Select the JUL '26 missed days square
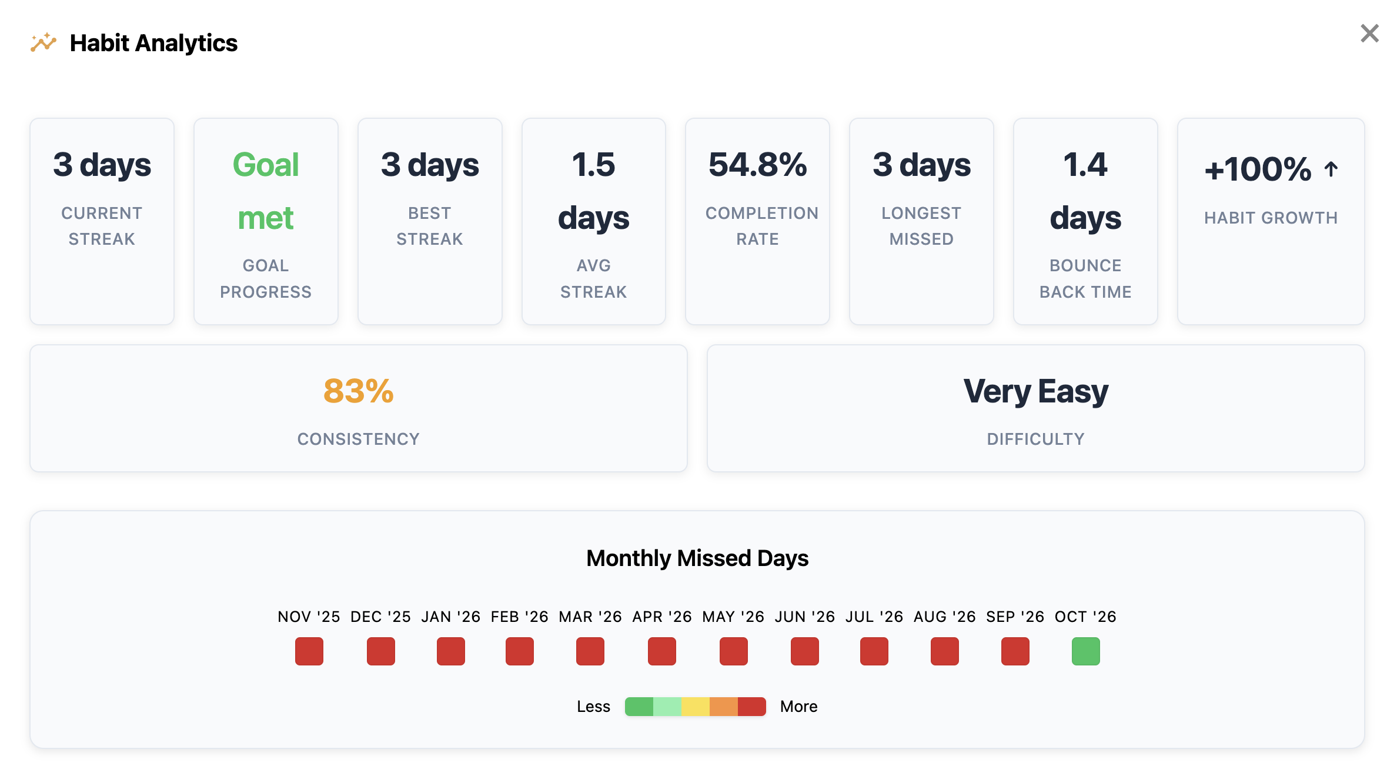Viewport: 1397px width, 779px height. pos(874,651)
